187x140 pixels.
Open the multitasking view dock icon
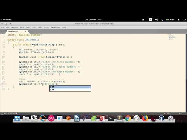click(x=17, y=118)
